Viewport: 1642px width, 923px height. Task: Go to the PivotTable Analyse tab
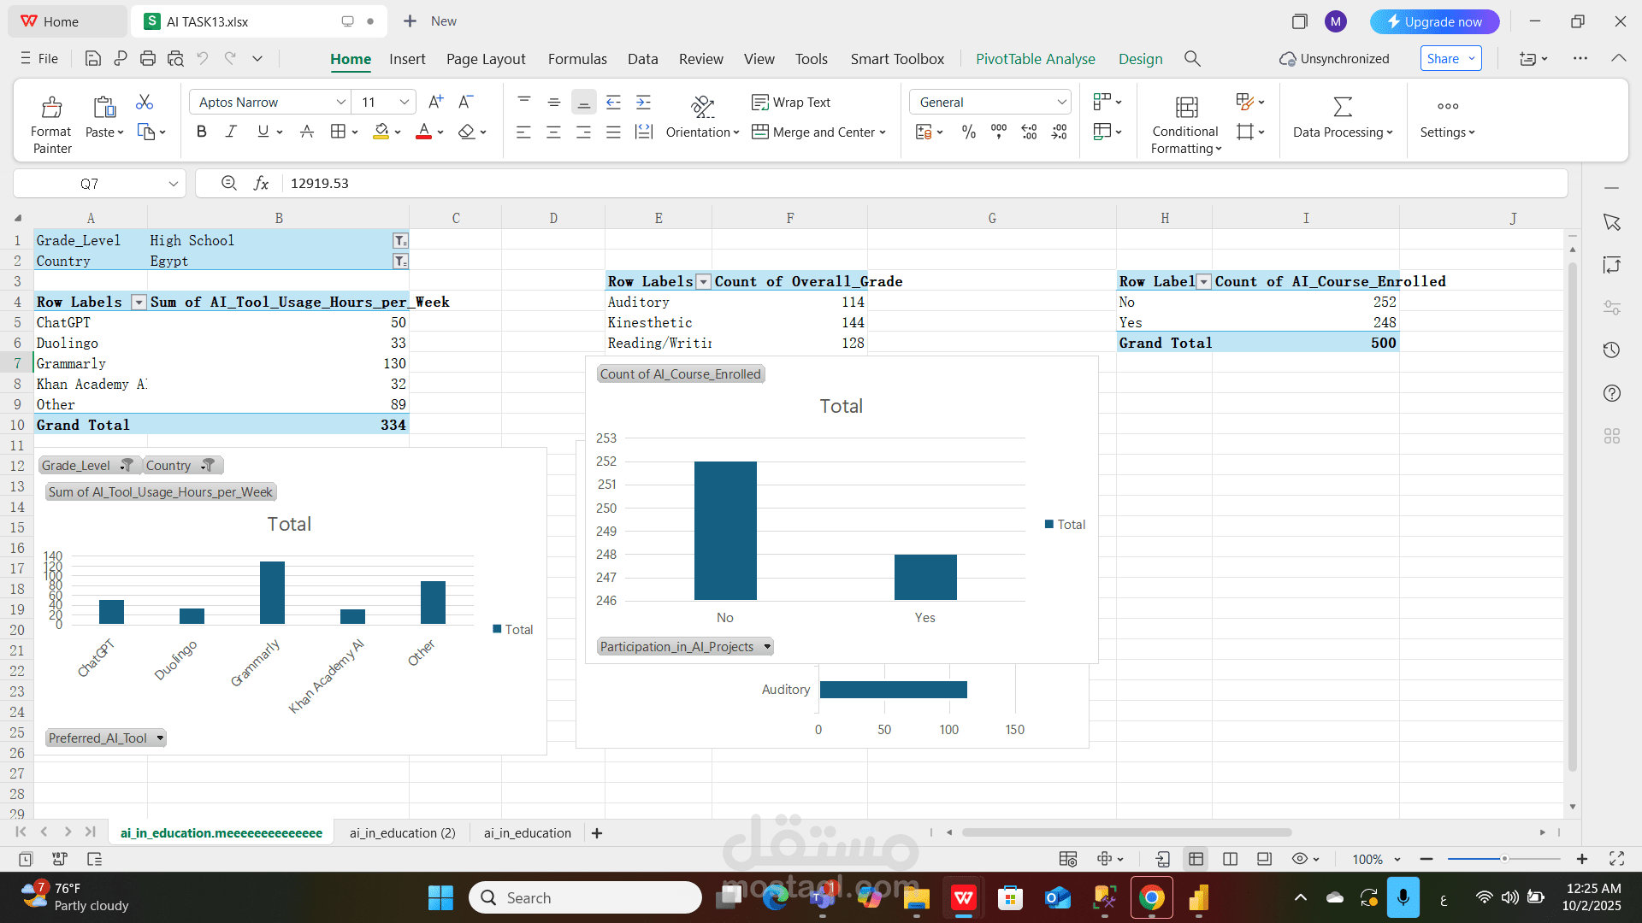[1036, 59]
